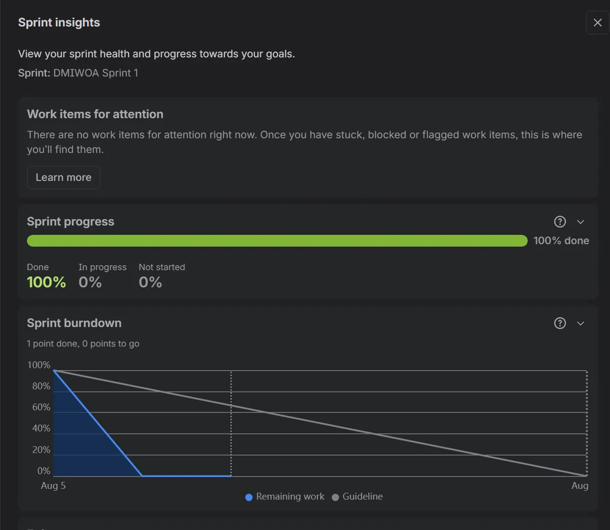The image size is (610, 530).
Task: Open help for Sprint progress
Action: tap(560, 222)
